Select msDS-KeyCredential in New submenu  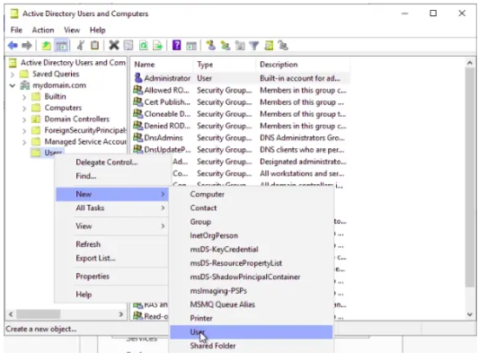252,249
